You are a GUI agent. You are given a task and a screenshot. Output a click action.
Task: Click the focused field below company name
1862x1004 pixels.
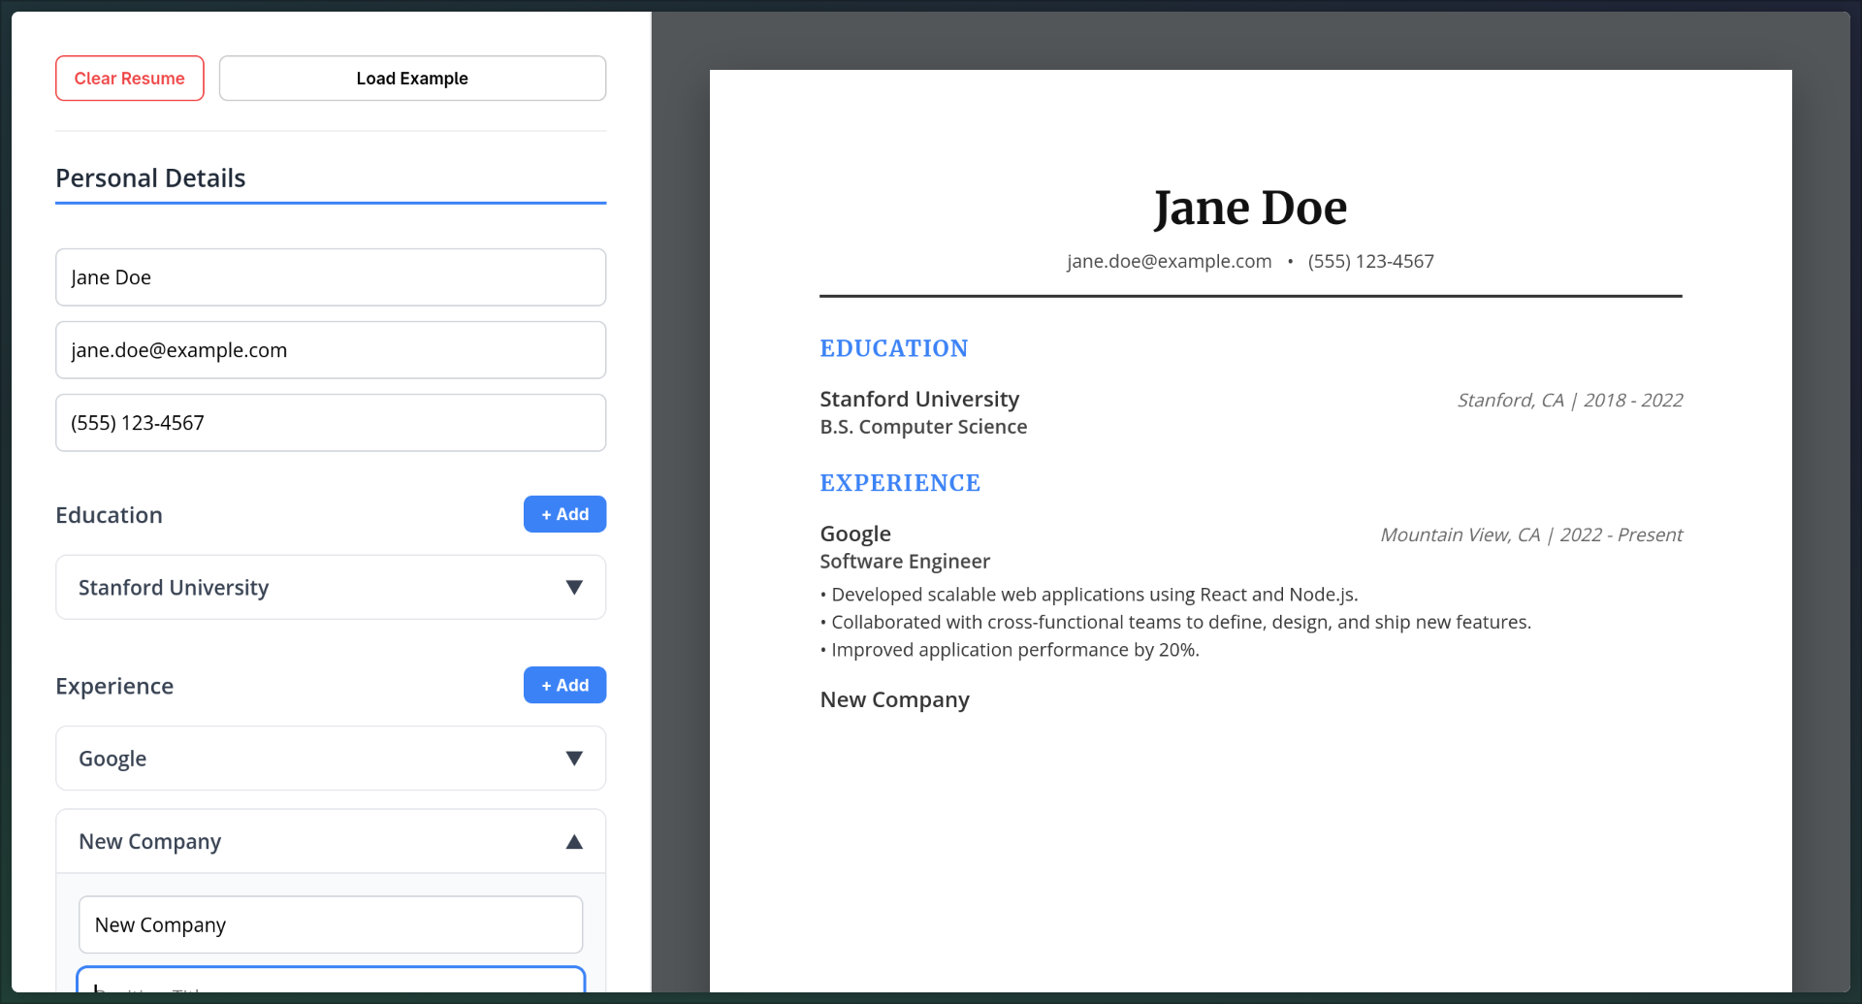point(331,980)
